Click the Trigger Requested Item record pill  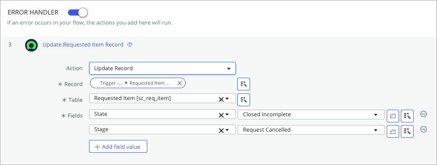pos(138,83)
